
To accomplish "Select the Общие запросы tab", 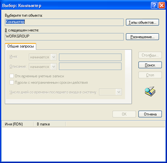I will [21, 46].
